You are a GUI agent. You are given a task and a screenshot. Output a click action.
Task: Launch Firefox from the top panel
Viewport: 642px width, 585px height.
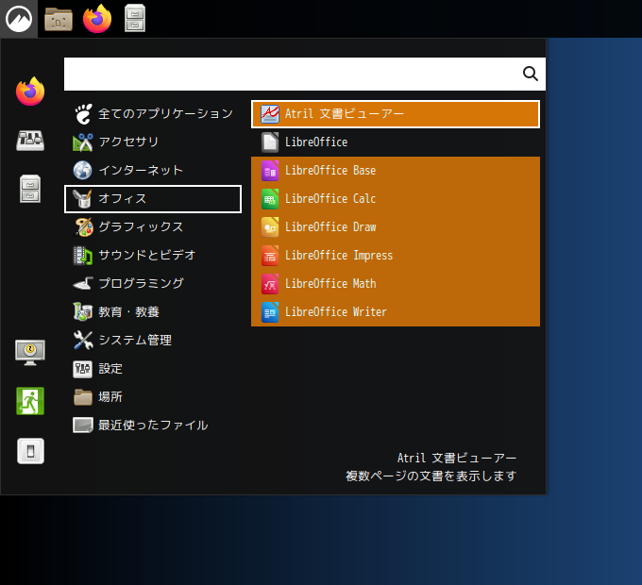[97, 19]
